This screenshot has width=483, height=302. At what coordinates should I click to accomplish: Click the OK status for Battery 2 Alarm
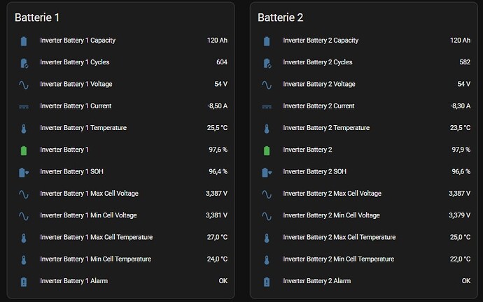[x=466, y=281]
